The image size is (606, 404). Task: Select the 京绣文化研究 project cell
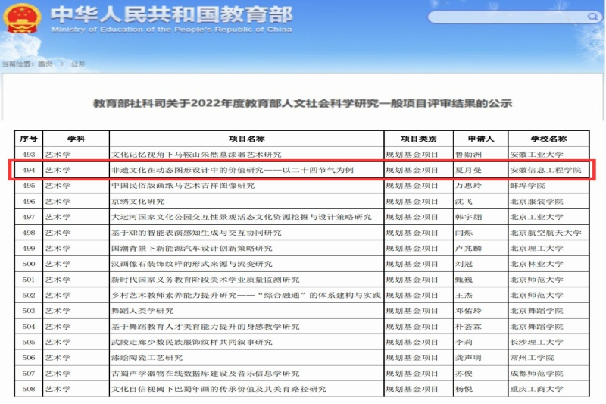138,202
